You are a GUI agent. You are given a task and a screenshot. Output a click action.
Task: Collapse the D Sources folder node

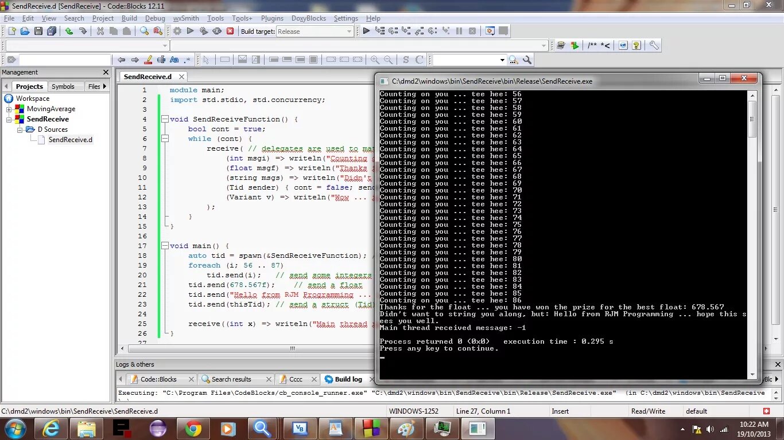tap(20, 129)
